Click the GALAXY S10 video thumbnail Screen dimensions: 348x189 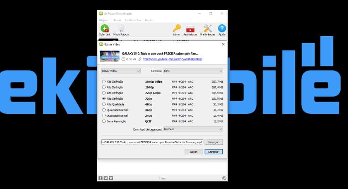[x=110, y=56]
